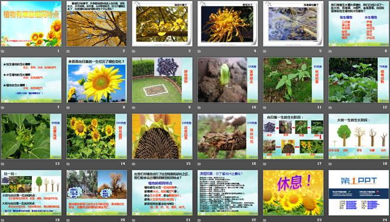Click the star icon under slide 20
Viewport: 390px width, 222px height.
[x=68, y=220]
